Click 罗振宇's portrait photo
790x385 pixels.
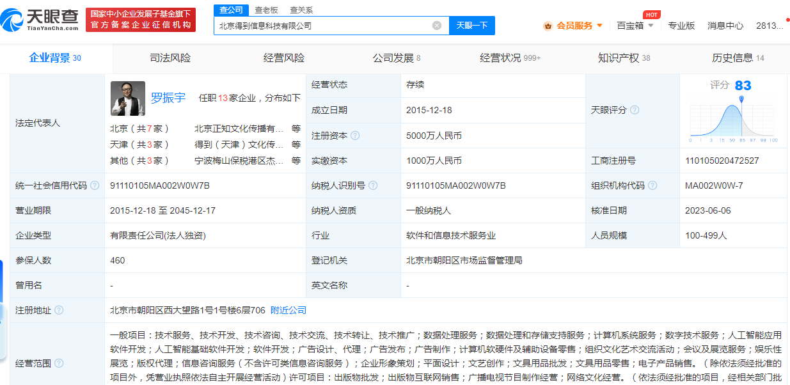[x=128, y=98]
